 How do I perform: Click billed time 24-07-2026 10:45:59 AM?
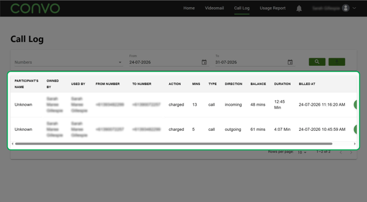322,130
